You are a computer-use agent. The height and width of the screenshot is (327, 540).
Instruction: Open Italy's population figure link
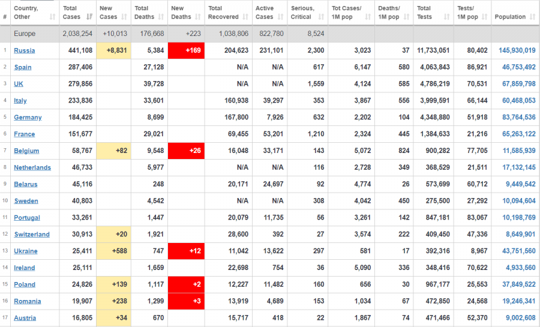517,101
